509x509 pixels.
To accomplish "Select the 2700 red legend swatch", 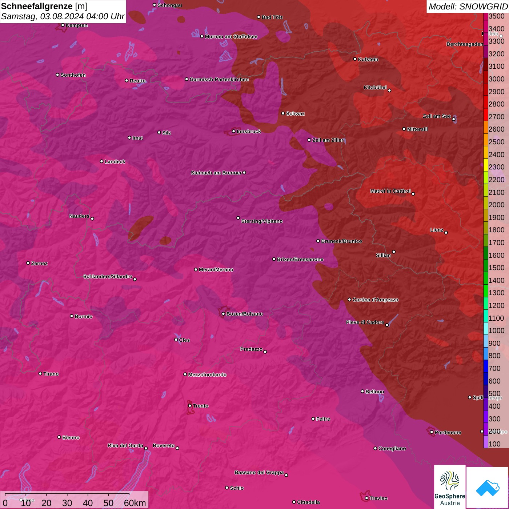I will pyautogui.click(x=486, y=115).
